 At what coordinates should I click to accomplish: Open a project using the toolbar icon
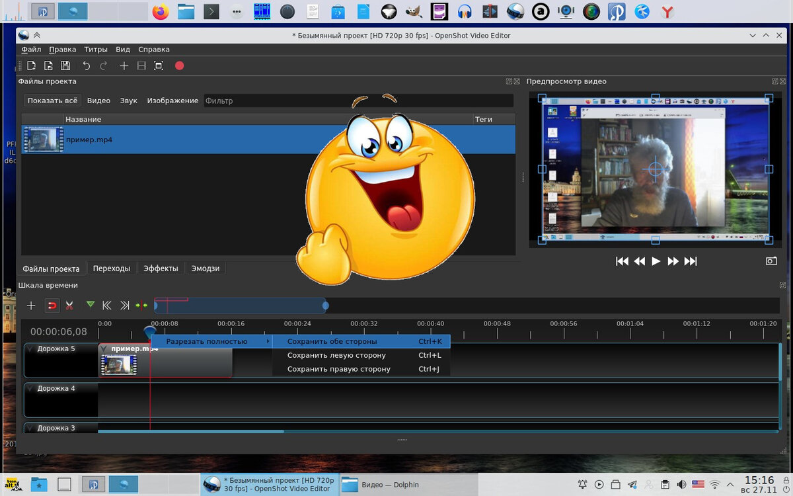coord(48,65)
